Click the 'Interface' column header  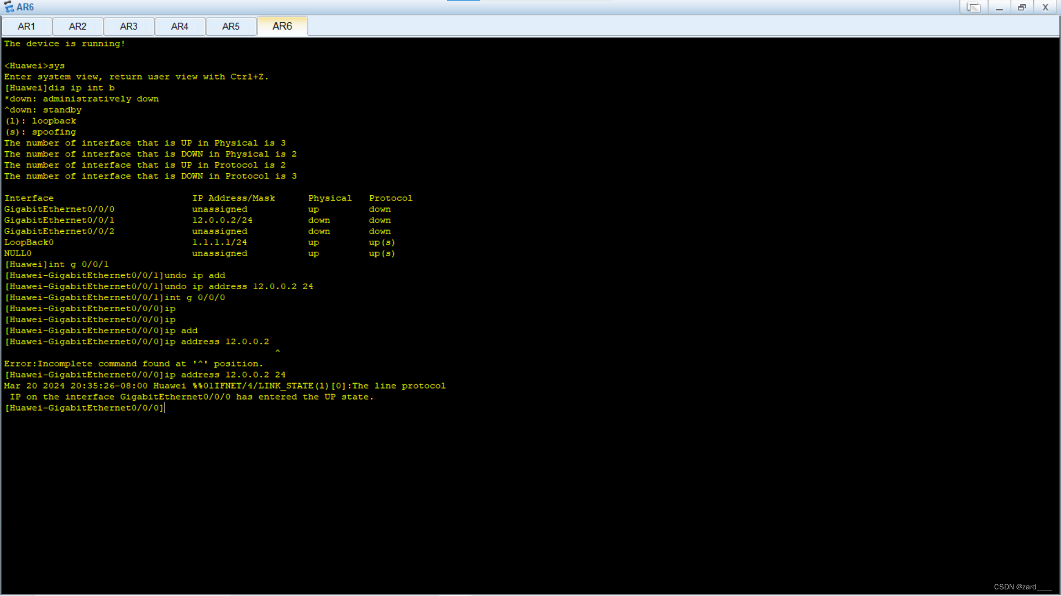(x=29, y=198)
